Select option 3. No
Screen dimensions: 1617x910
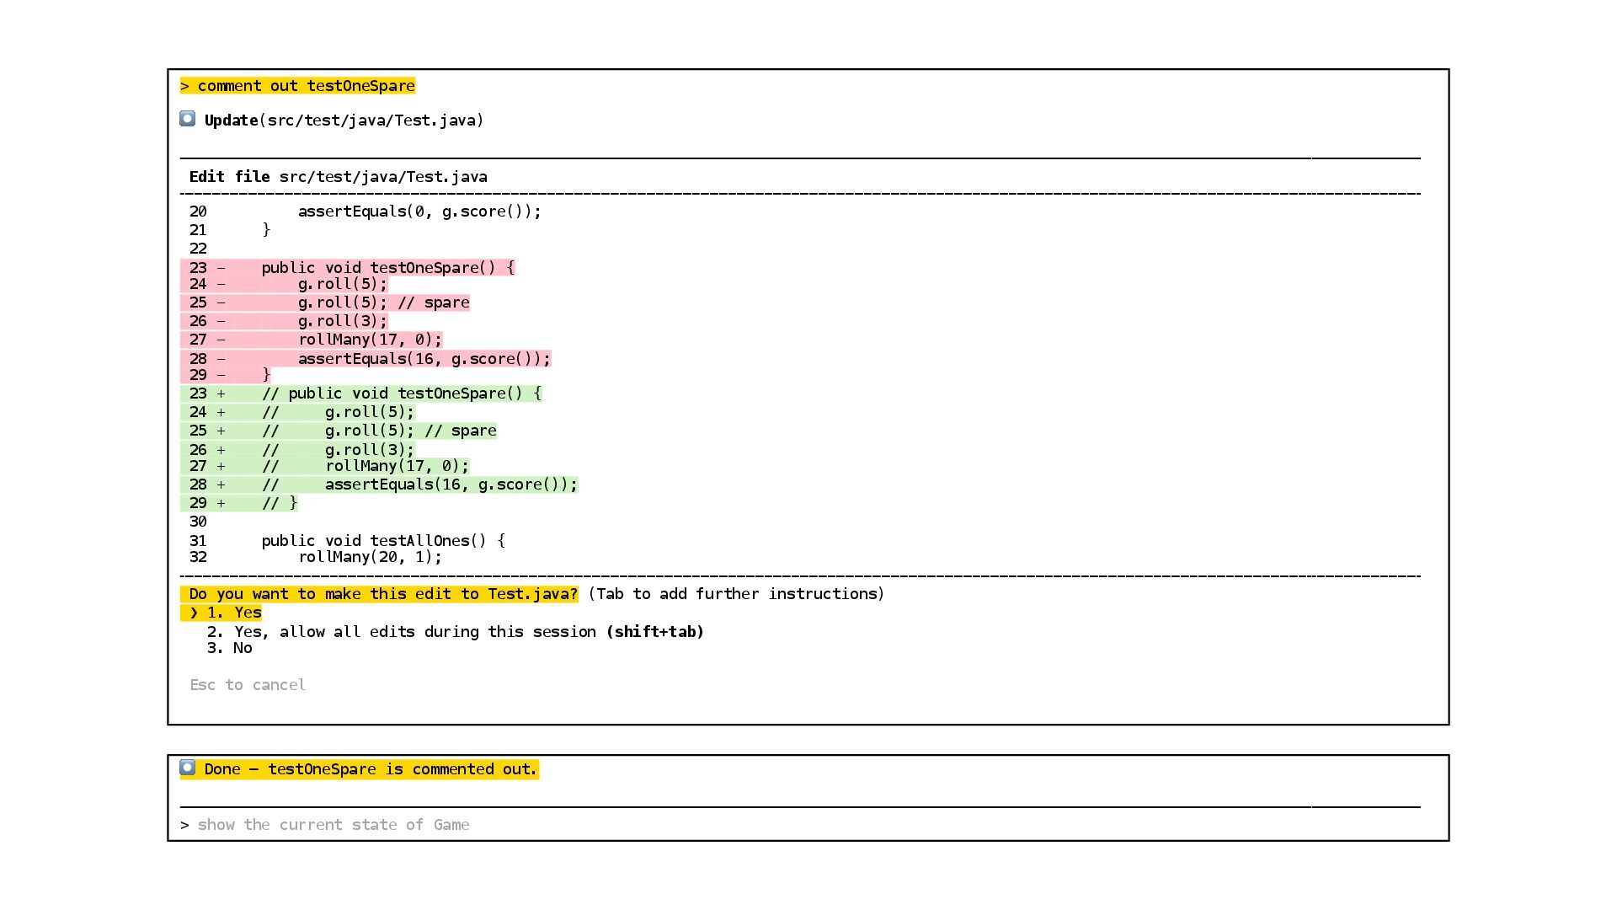pos(229,648)
